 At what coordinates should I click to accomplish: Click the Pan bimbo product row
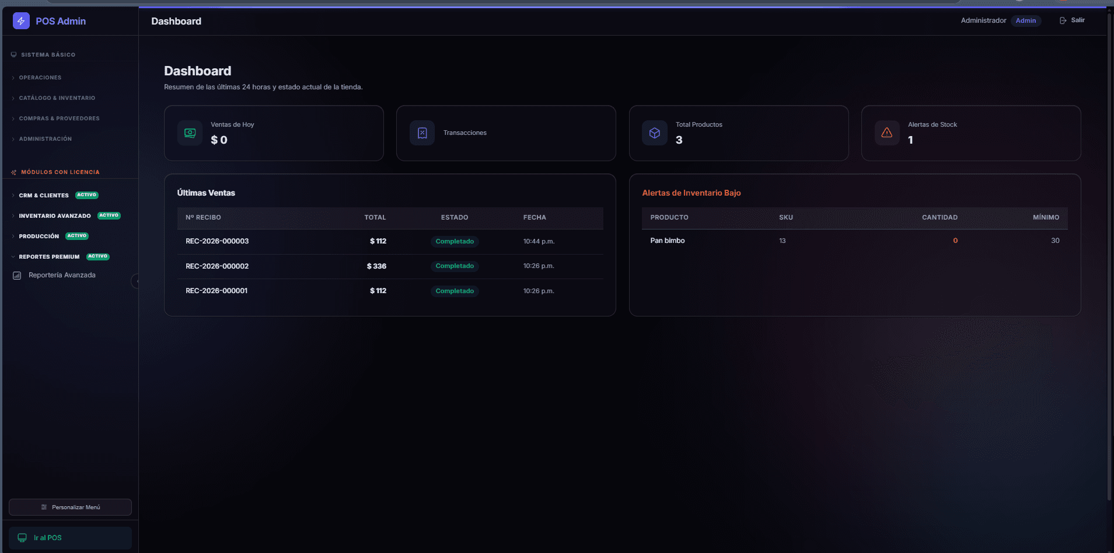coord(855,241)
